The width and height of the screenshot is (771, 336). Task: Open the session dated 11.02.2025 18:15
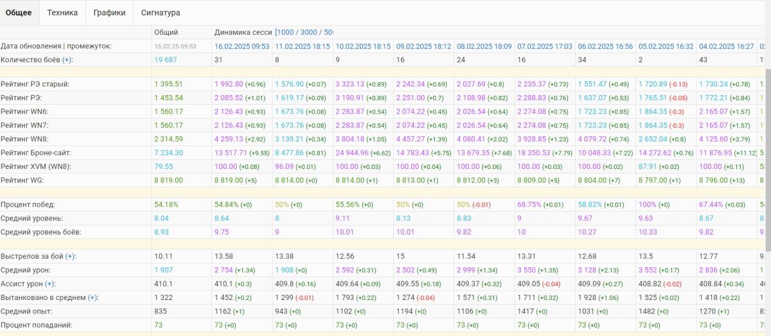coord(303,46)
